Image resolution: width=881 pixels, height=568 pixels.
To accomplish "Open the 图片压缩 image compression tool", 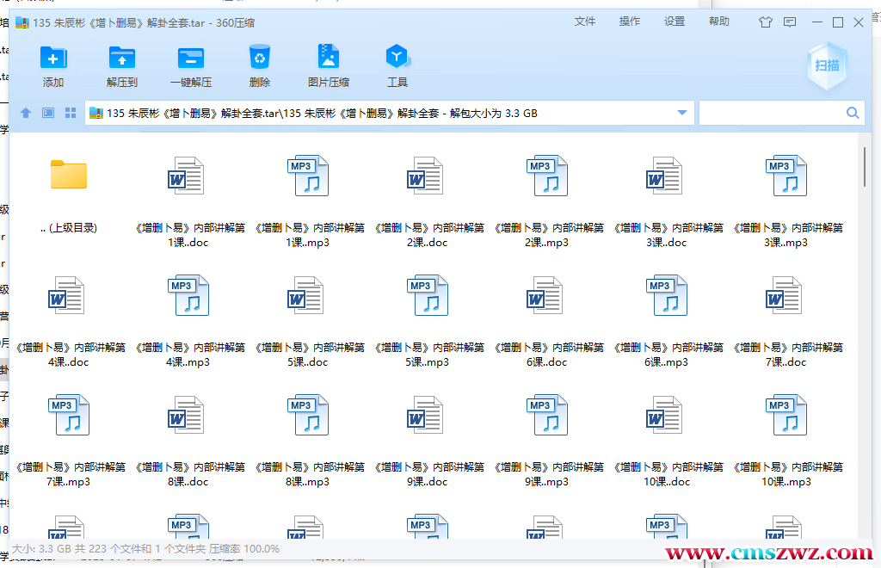I will (x=328, y=57).
